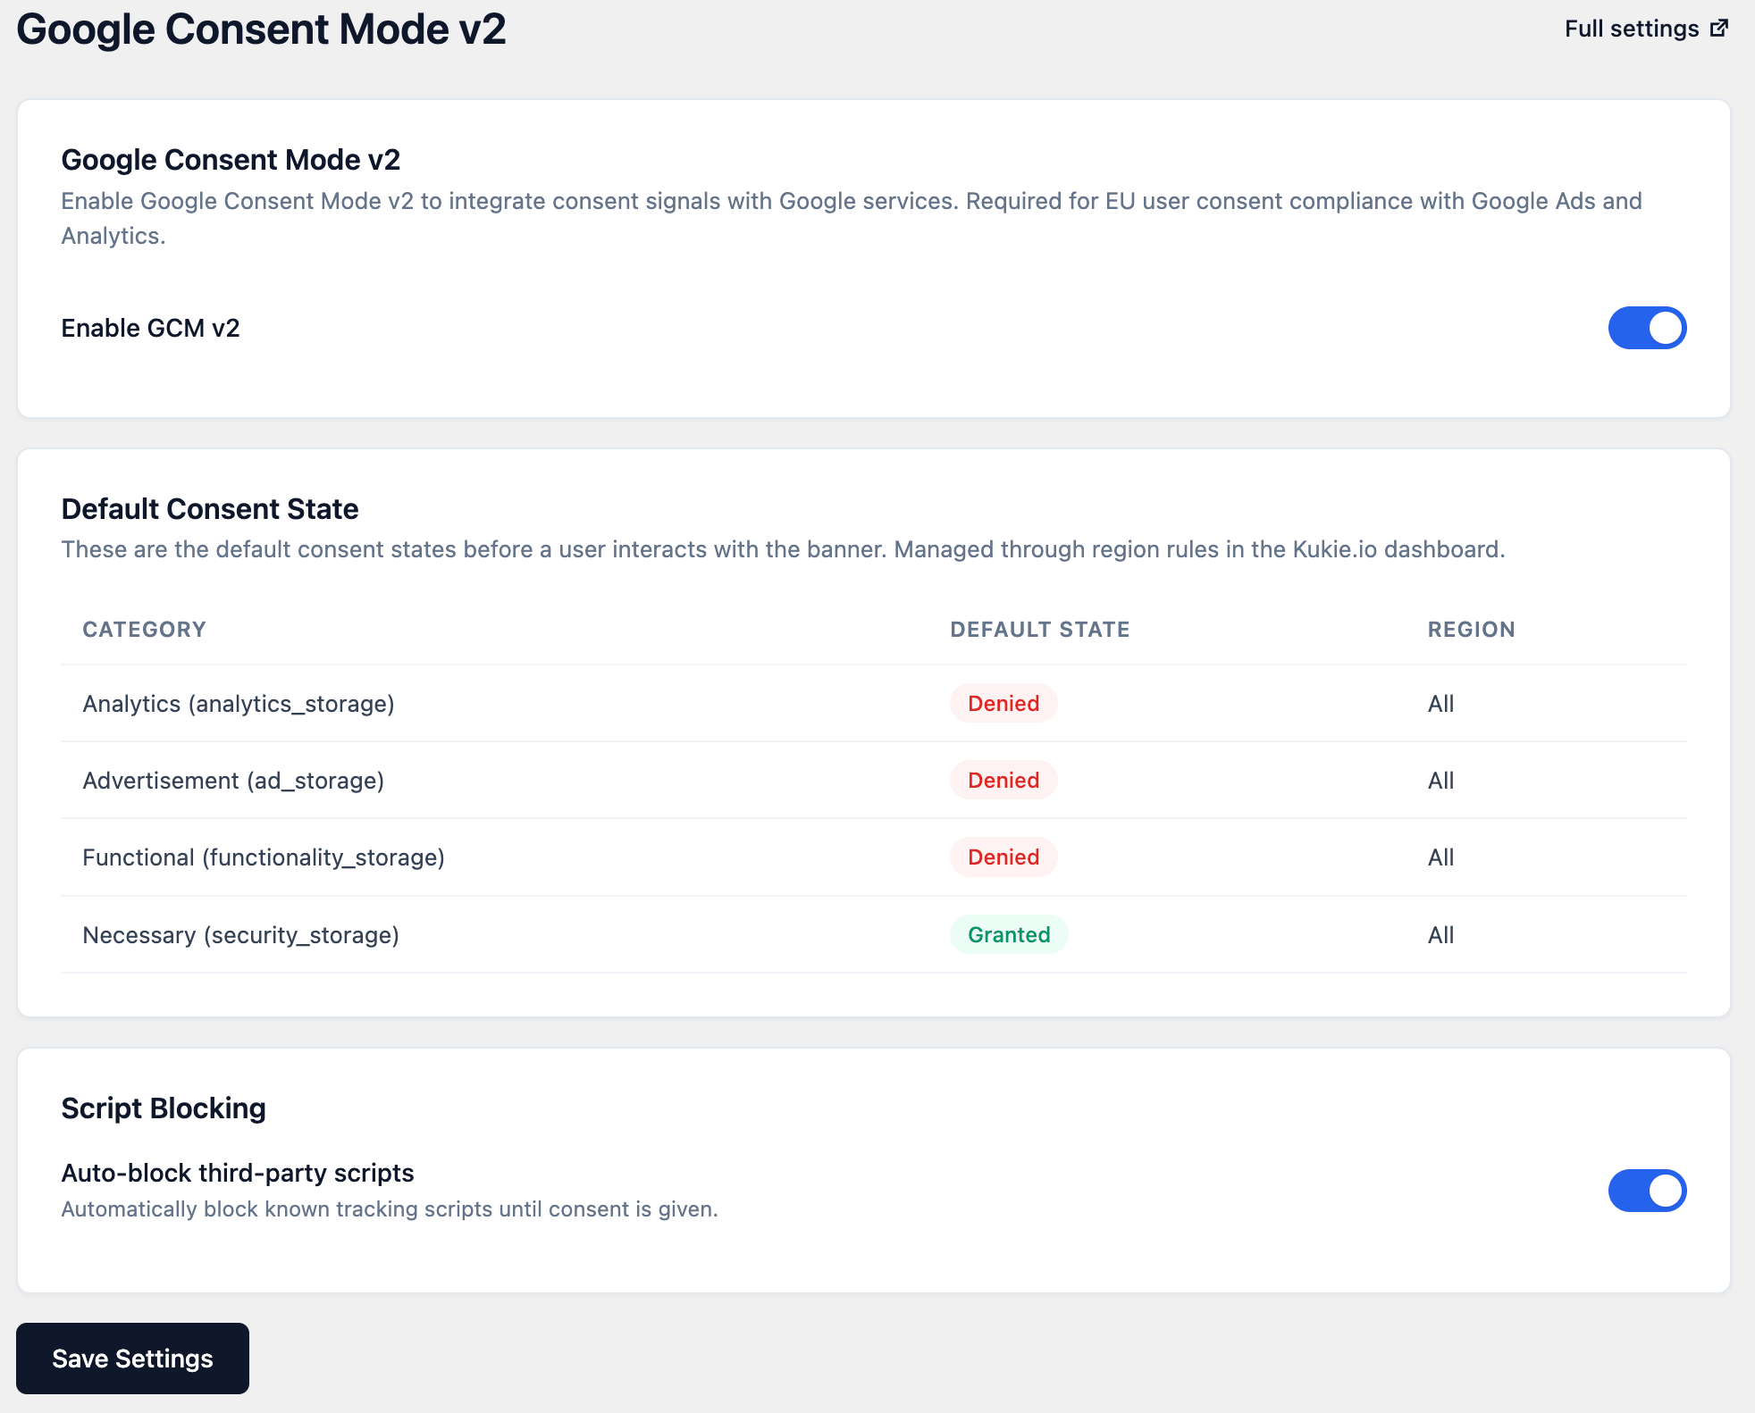Click the Denied badge for Analytics

click(x=1003, y=703)
